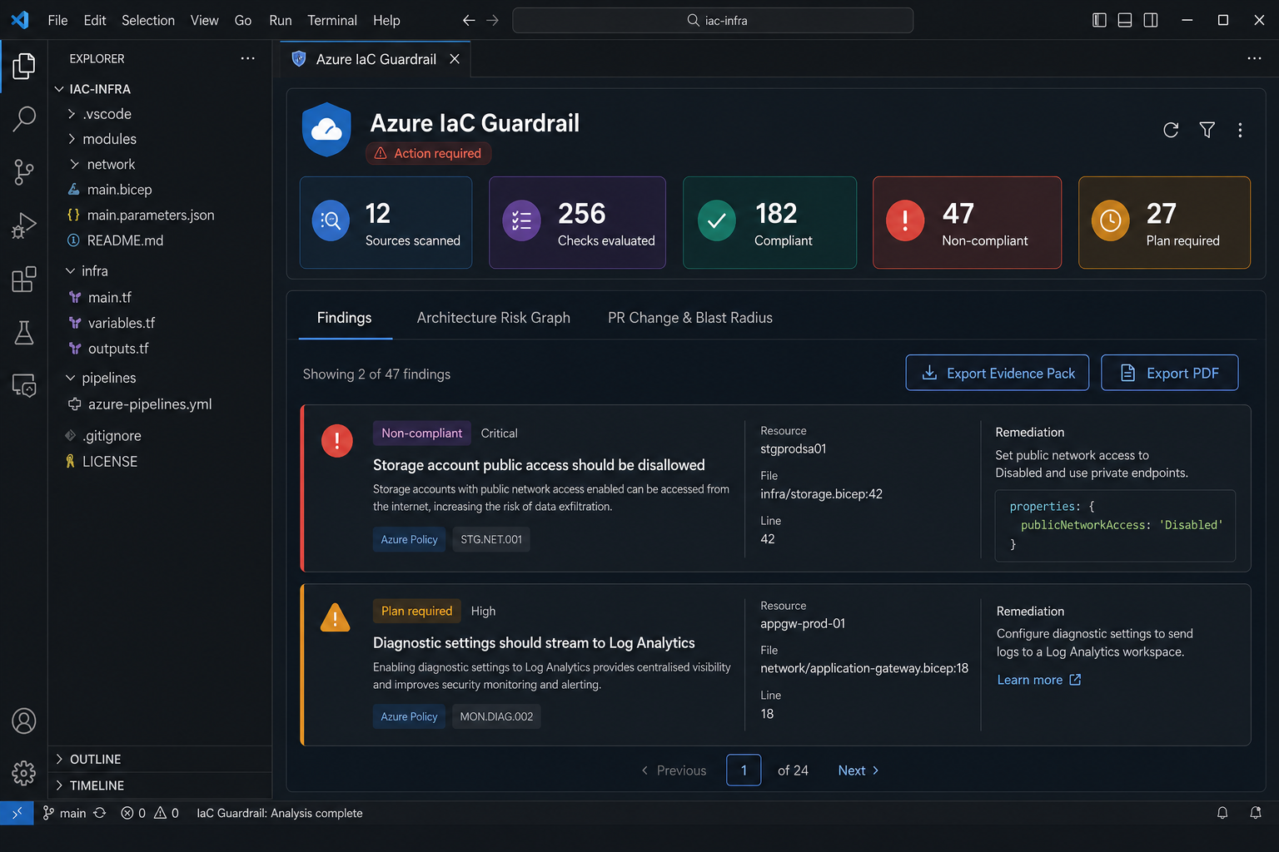
Task: Synchronize changes icon in status bar
Action: pos(100,813)
